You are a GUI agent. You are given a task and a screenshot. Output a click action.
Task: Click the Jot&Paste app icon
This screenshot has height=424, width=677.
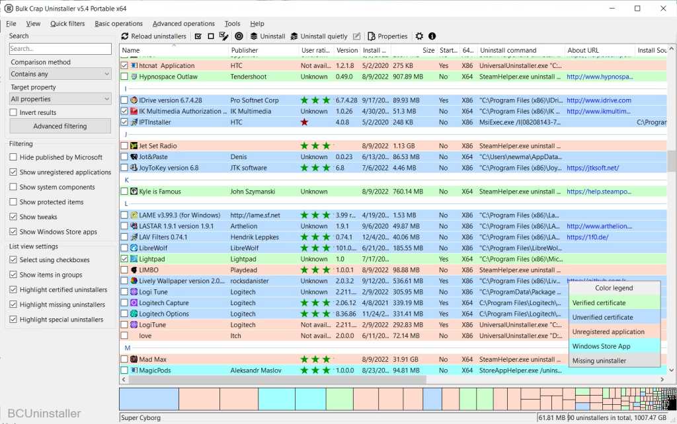coord(134,157)
